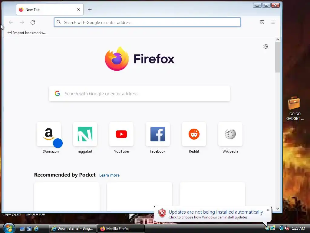This screenshot has width=310, height=233.
Task: Open new tab personalization gear icon
Action: pyautogui.click(x=266, y=46)
